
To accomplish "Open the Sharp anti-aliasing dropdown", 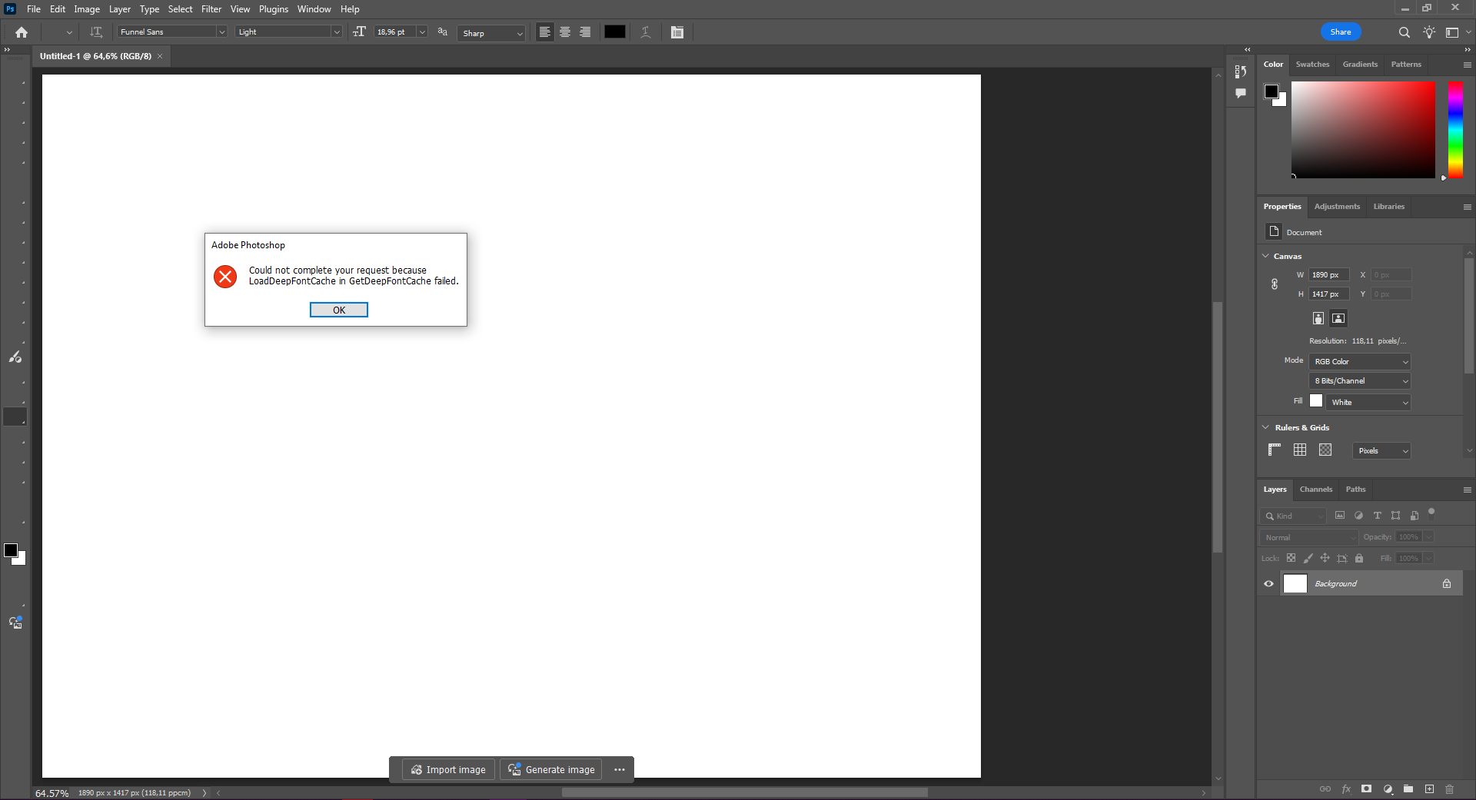I will tap(490, 33).
